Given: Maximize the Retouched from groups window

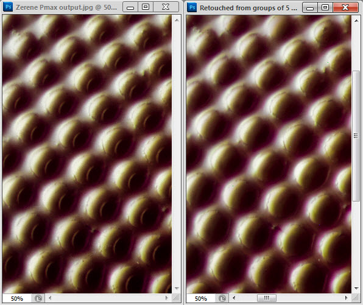Looking at the screenshot, I should click(325, 7).
